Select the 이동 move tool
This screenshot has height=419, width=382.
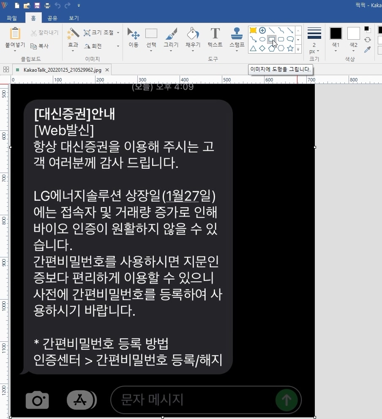pyautogui.click(x=133, y=37)
